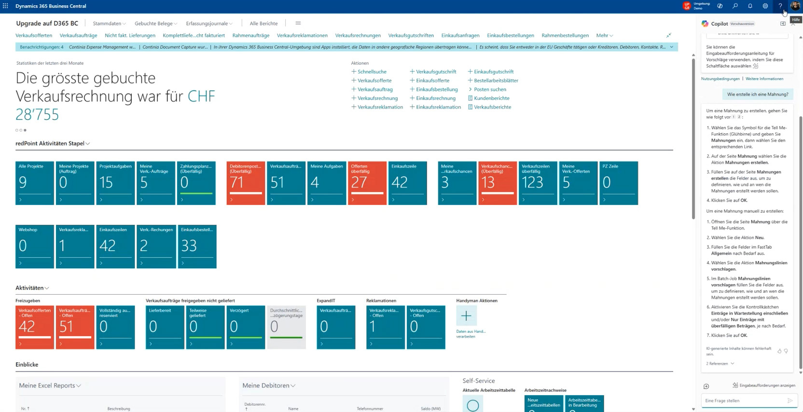Open the search magnifier in header

735,6
